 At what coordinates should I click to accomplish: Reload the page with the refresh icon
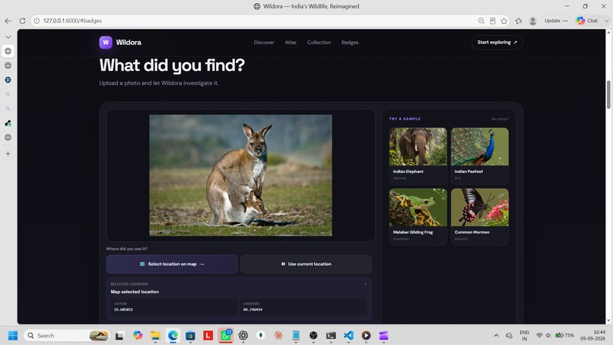(x=22, y=21)
